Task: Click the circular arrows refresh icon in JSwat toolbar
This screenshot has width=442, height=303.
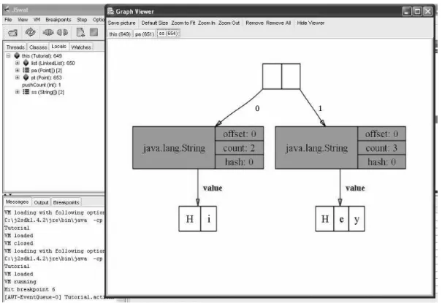Action: 30,32
